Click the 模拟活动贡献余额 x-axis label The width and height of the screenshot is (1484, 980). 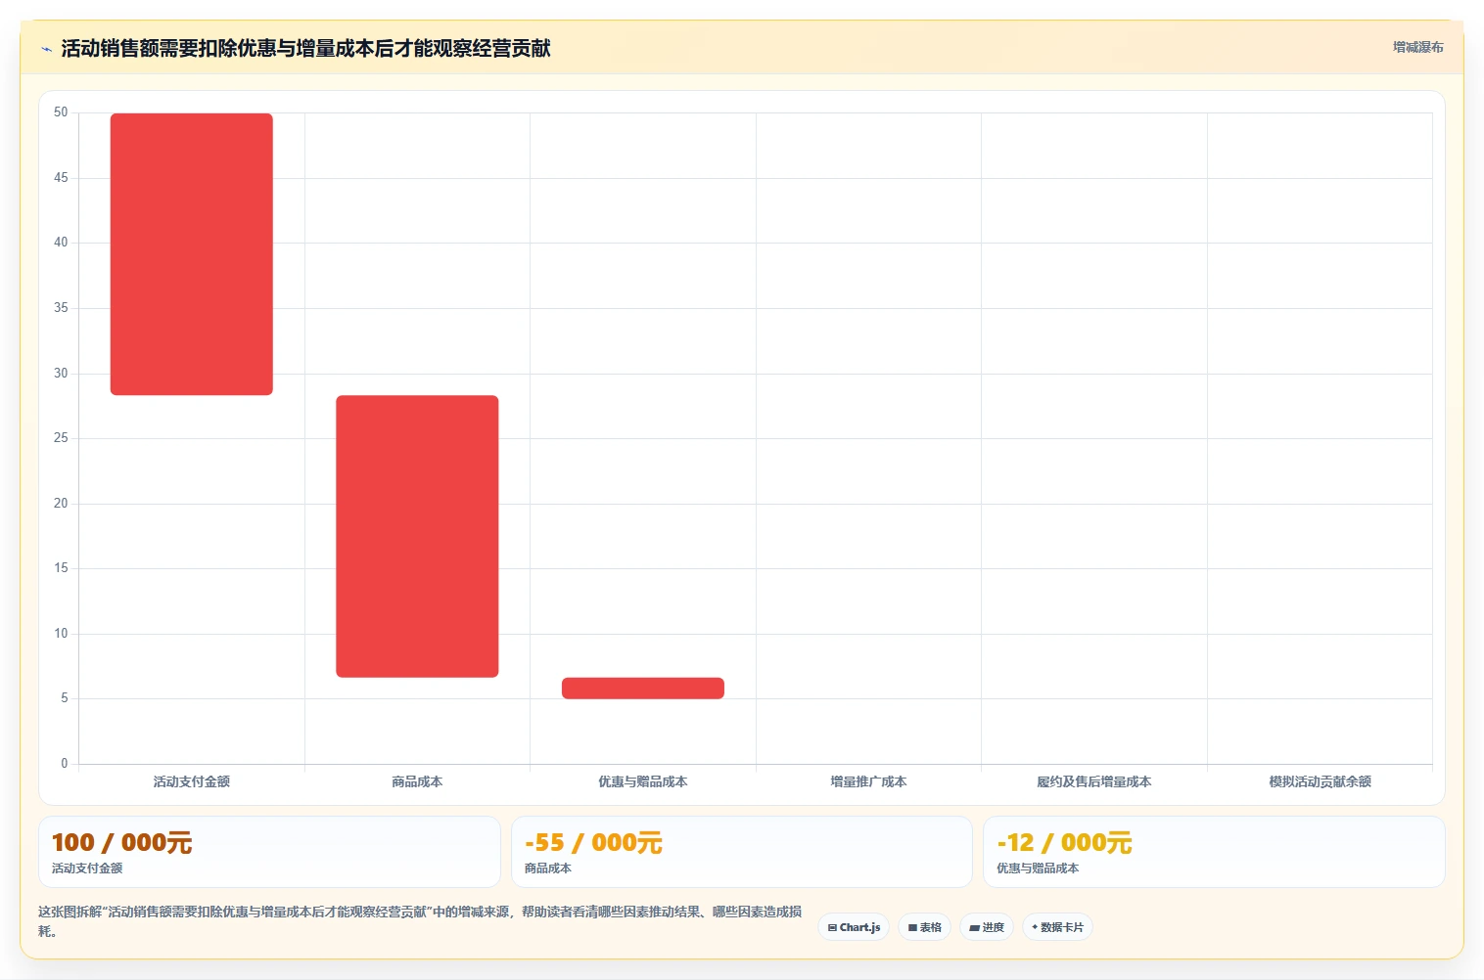pyautogui.click(x=1320, y=781)
